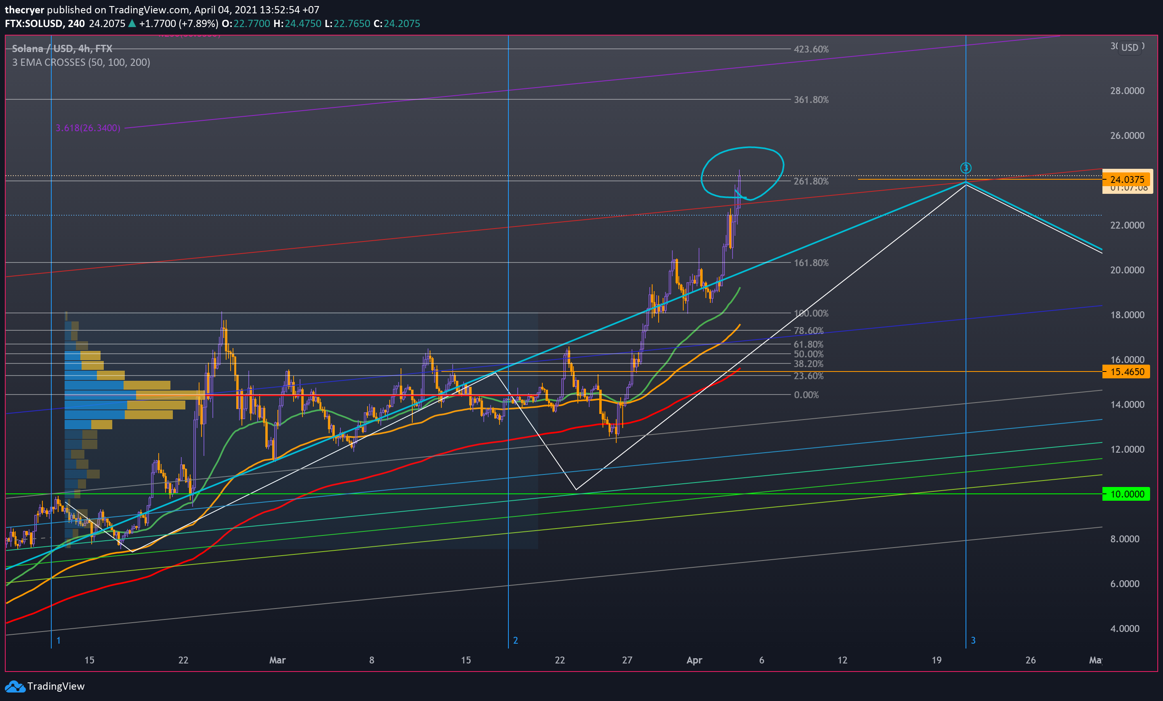The width and height of the screenshot is (1163, 701).
Task: Click the 261.80% Fibonacci level label
Action: pyautogui.click(x=811, y=181)
